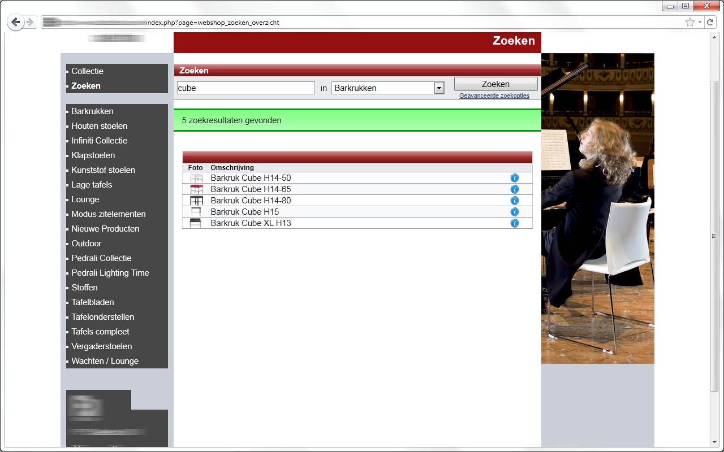
Task: Open the Vergaderstoelen category
Action: (102, 346)
